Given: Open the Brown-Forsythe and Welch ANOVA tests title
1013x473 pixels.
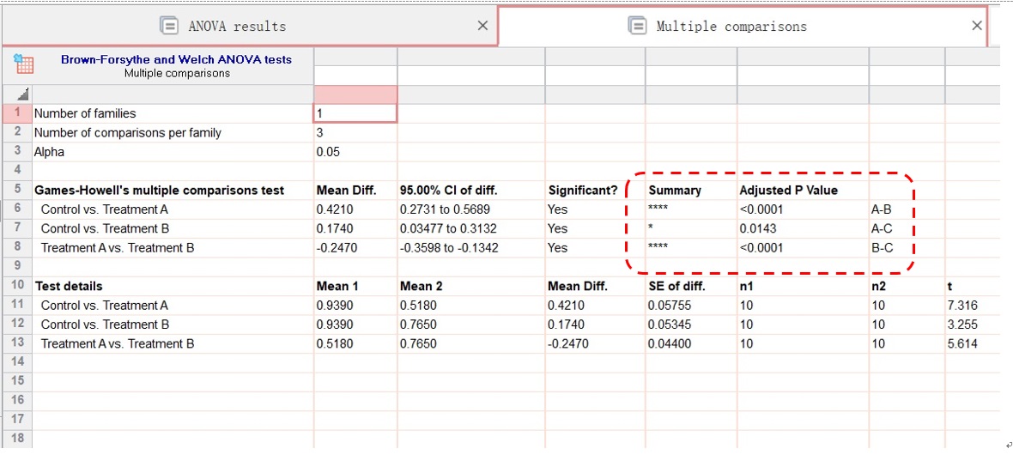Looking at the screenshot, I should (176, 59).
